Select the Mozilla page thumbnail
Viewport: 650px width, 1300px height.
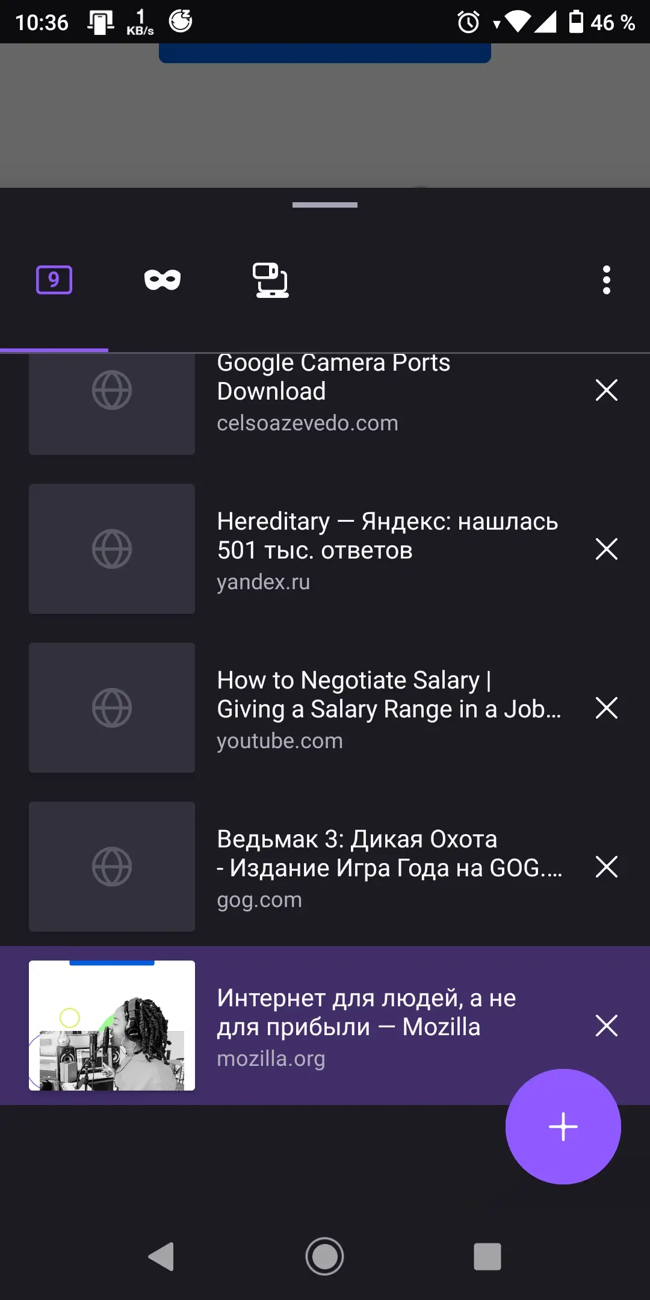[112, 1026]
